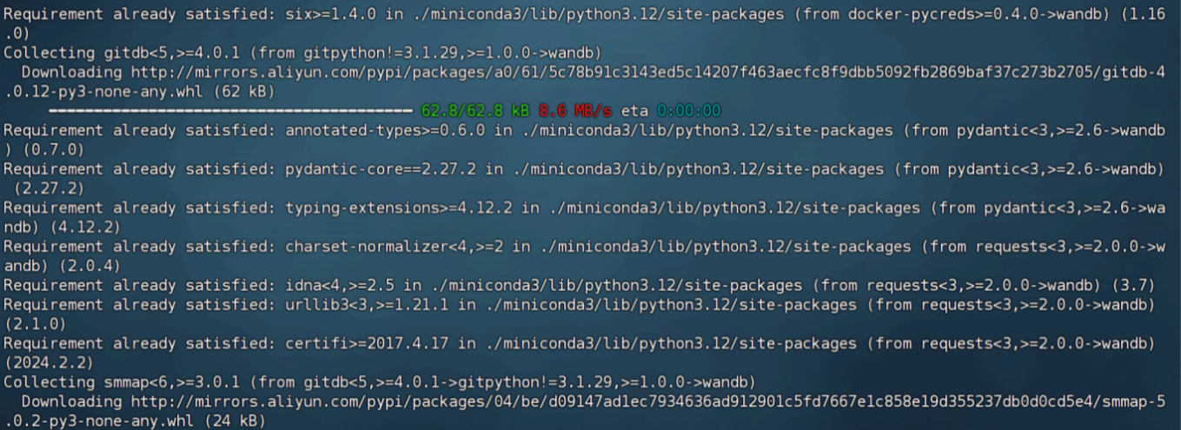1181x430 pixels.
Task: Open the gitdb wheel download URL
Action: click(x=648, y=72)
